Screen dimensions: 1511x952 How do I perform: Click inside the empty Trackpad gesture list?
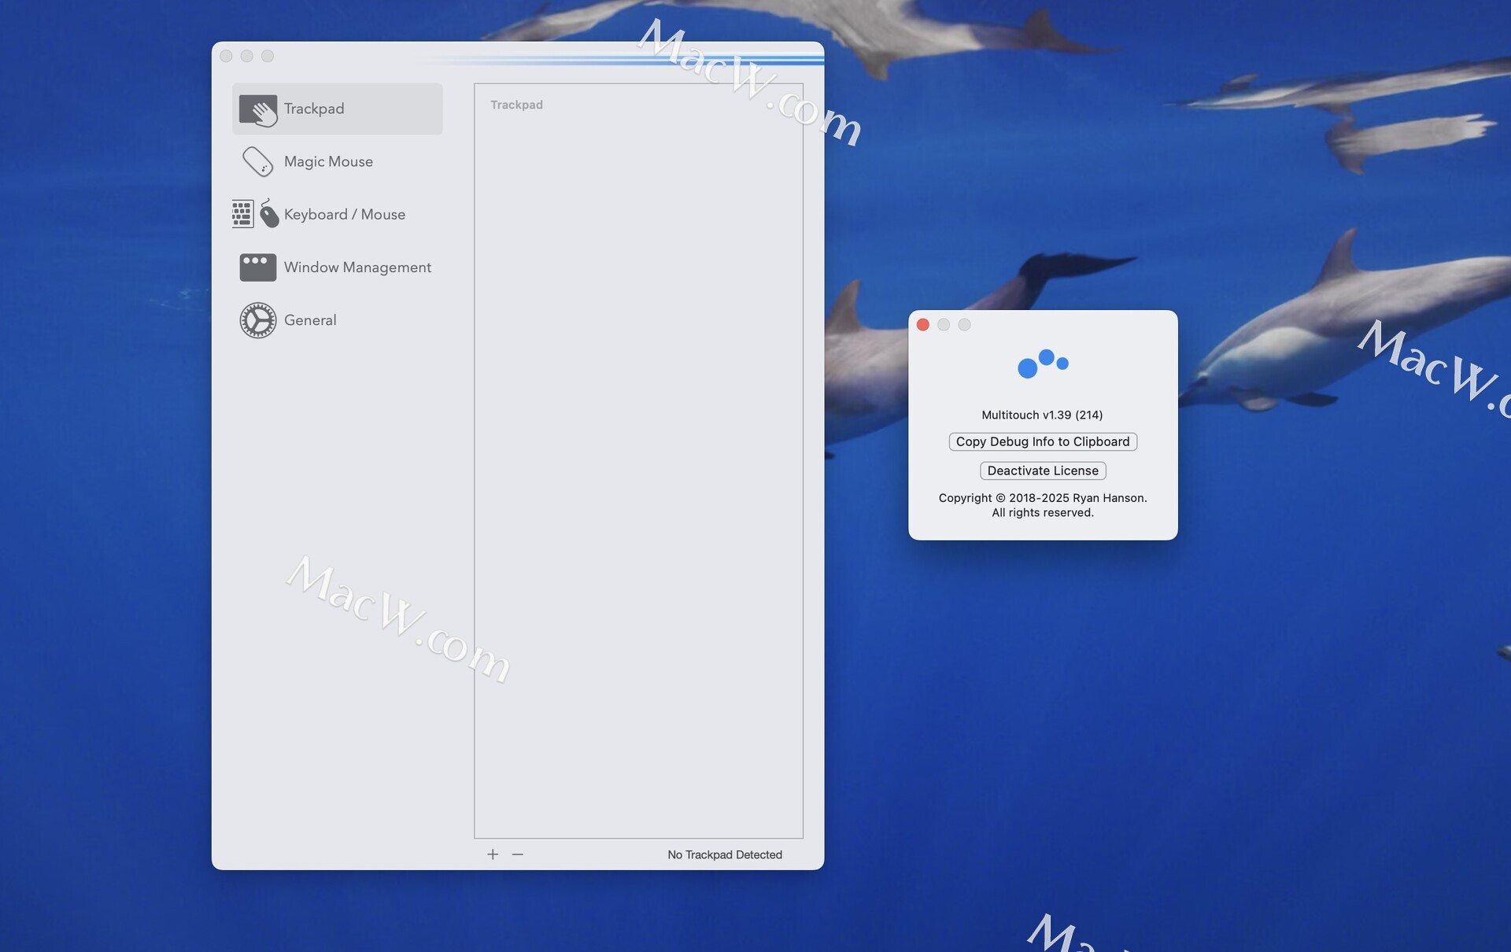pyautogui.click(x=637, y=472)
